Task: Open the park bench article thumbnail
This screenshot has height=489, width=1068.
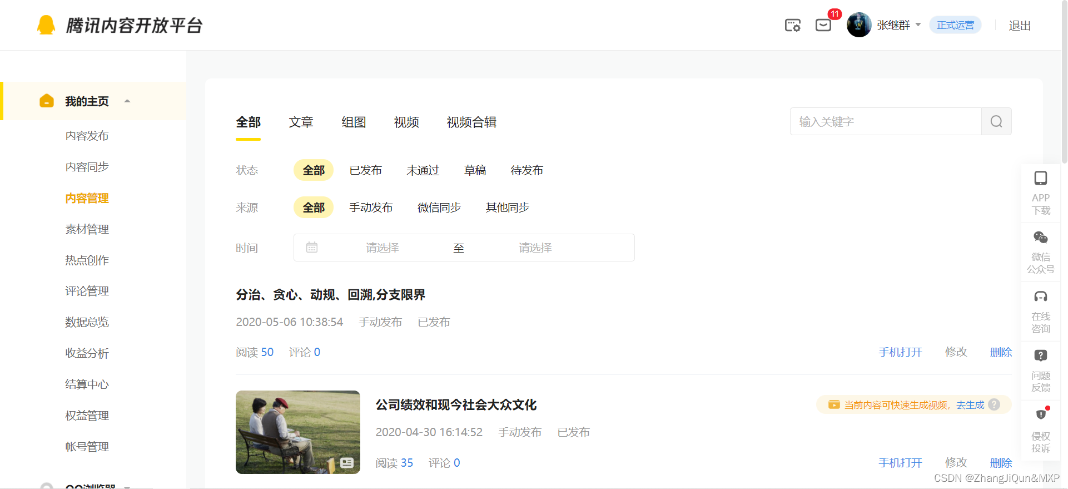Action: pos(298,432)
